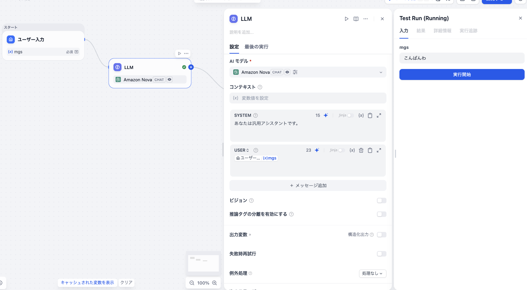Delete the USER message
Image resolution: width=527 pixels, height=290 pixels.
(361, 150)
